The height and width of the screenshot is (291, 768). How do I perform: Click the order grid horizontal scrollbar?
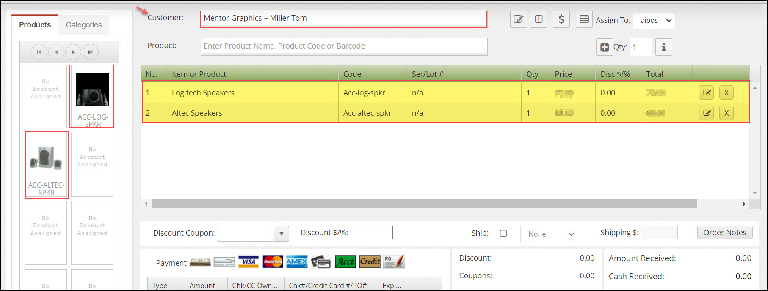424,204
